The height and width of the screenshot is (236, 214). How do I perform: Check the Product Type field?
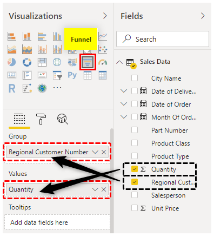point(135,156)
